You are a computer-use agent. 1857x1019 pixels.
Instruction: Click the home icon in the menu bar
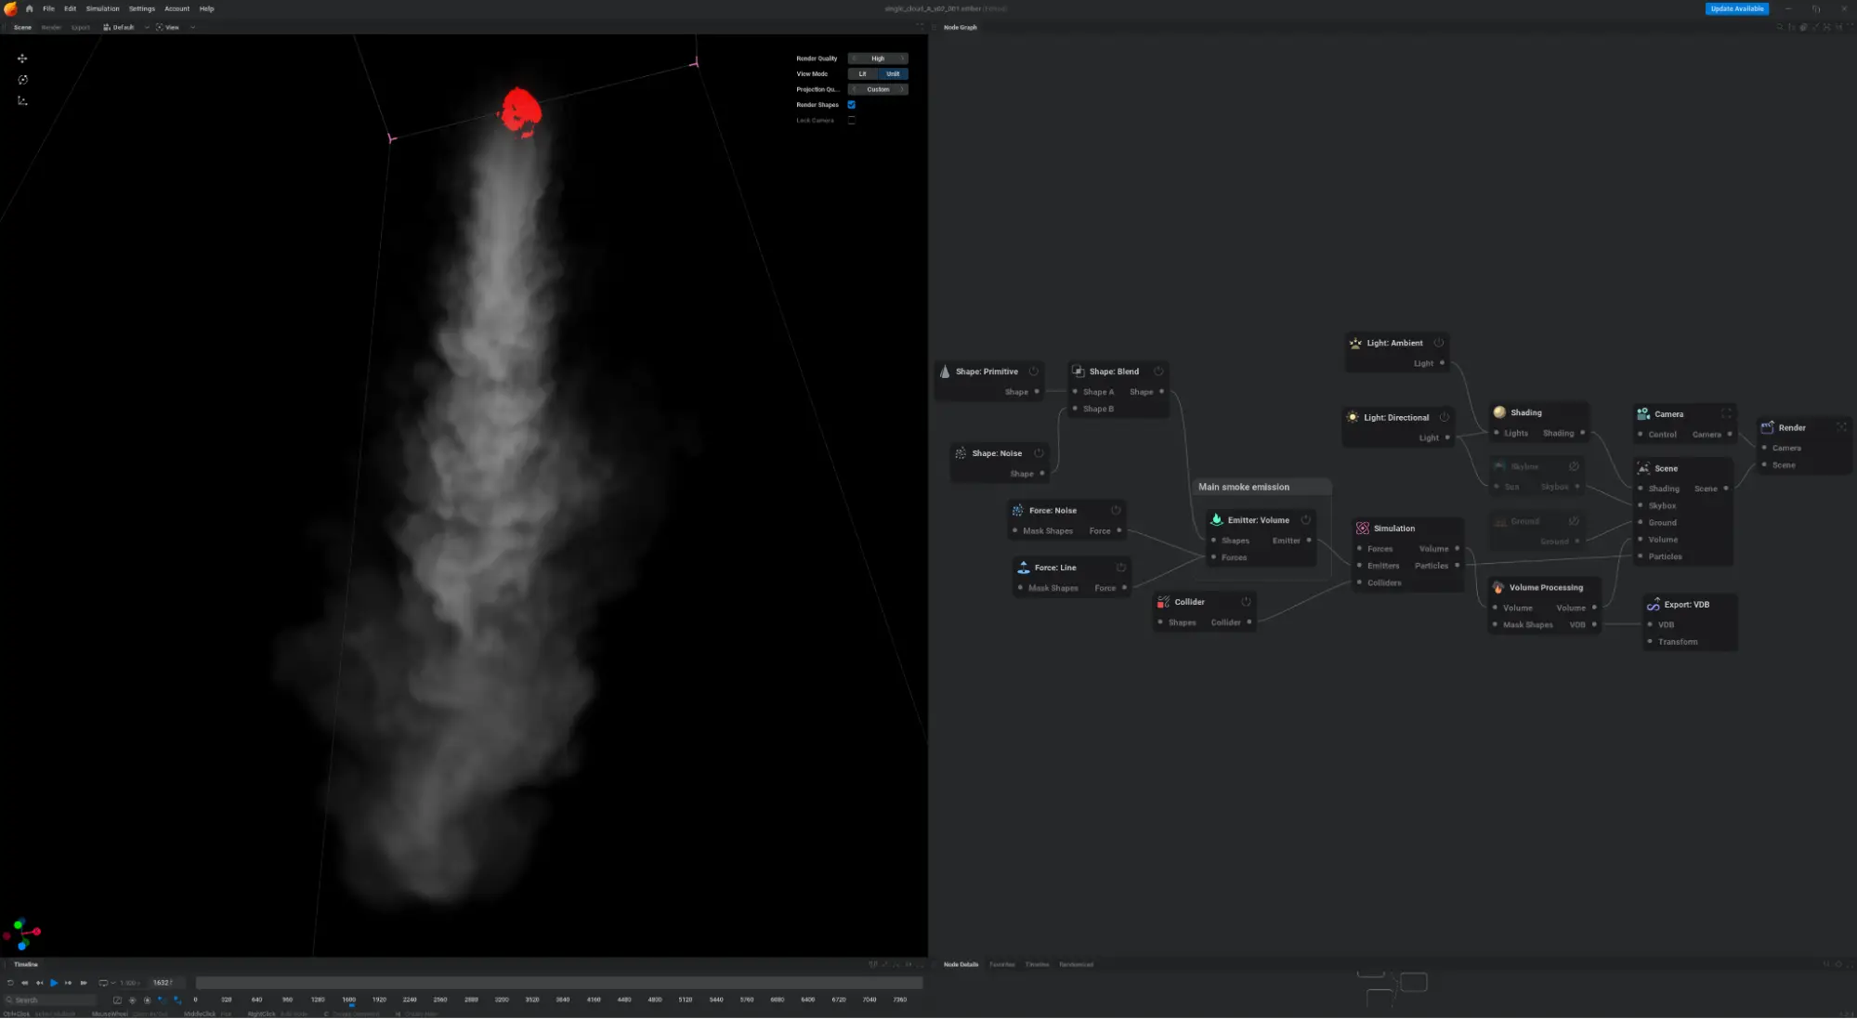point(29,8)
